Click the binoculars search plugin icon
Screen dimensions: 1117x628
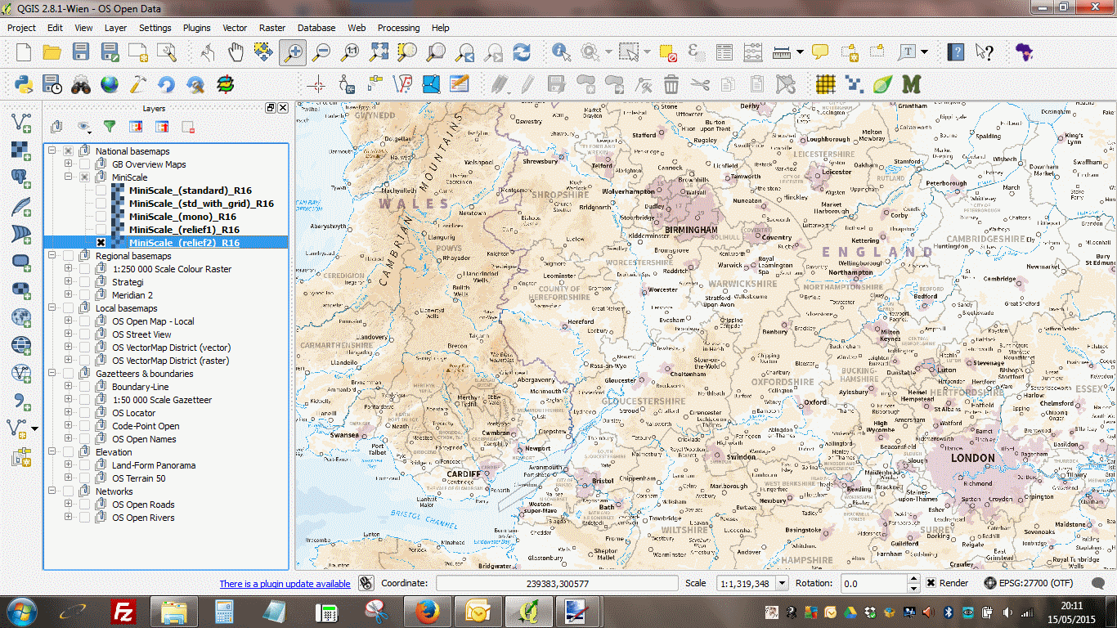[x=81, y=83]
